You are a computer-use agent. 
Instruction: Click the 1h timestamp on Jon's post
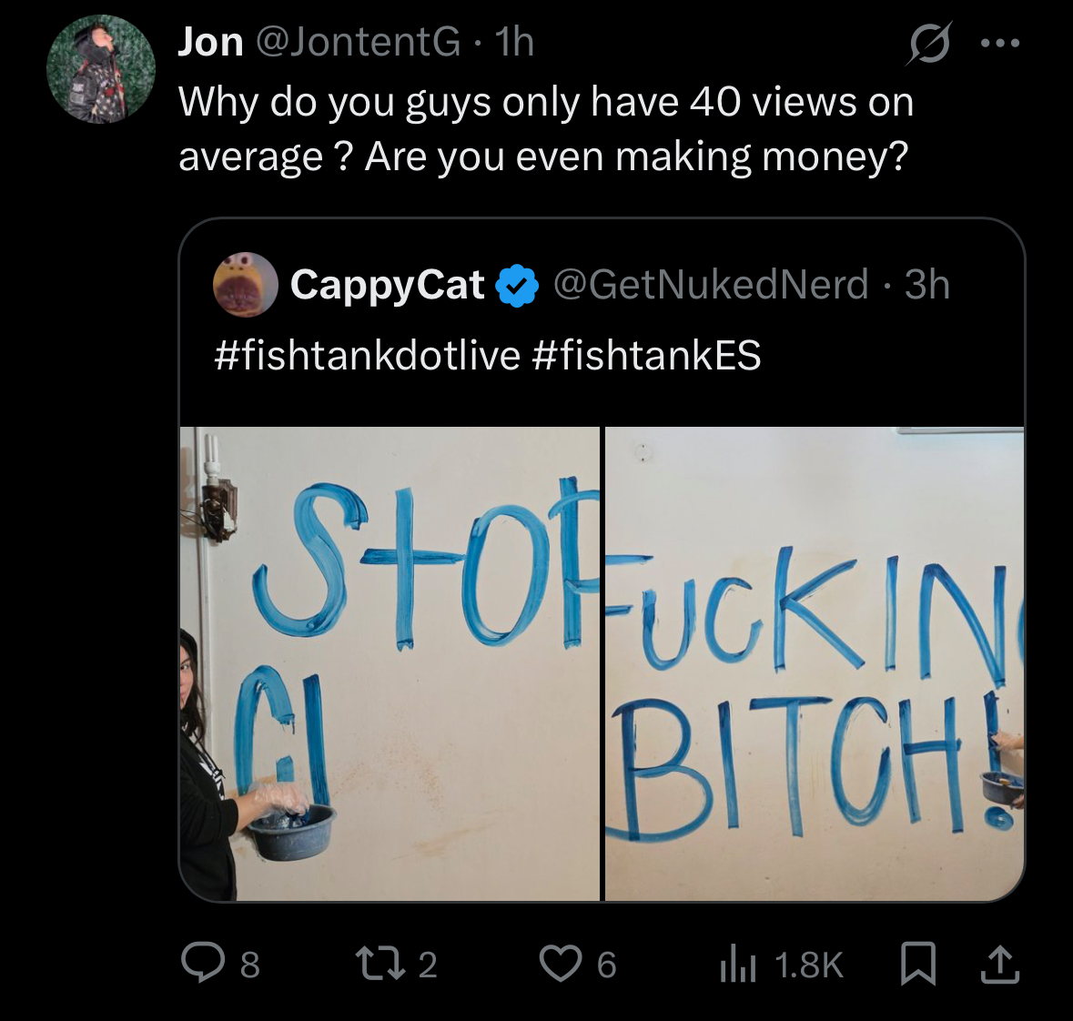[x=514, y=43]
